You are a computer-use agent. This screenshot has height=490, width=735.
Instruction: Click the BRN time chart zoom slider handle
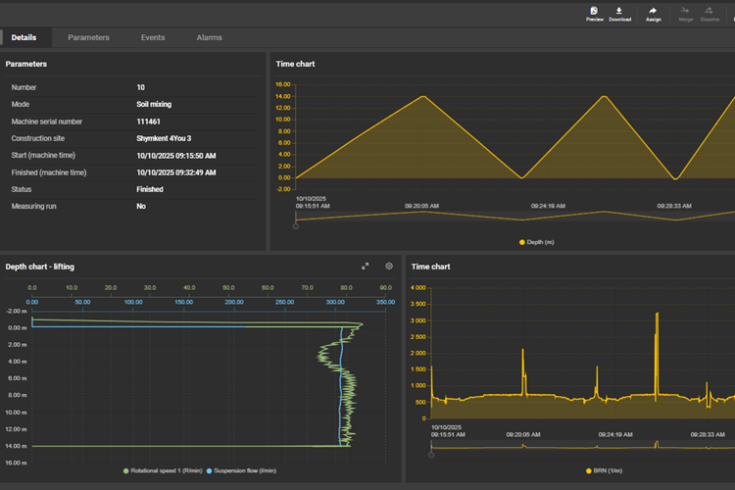[x=431, y=454]
